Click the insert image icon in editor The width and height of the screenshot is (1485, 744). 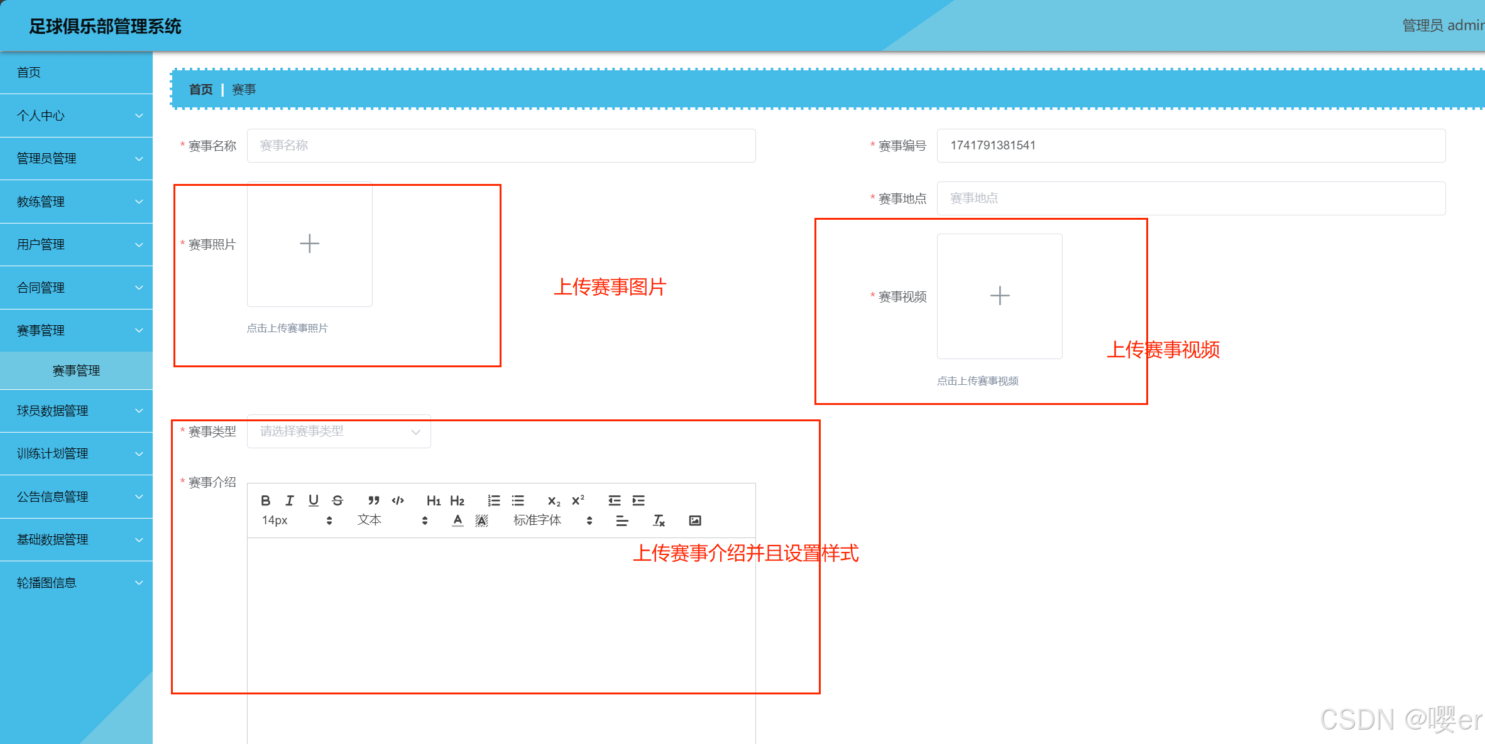(694, 520)
